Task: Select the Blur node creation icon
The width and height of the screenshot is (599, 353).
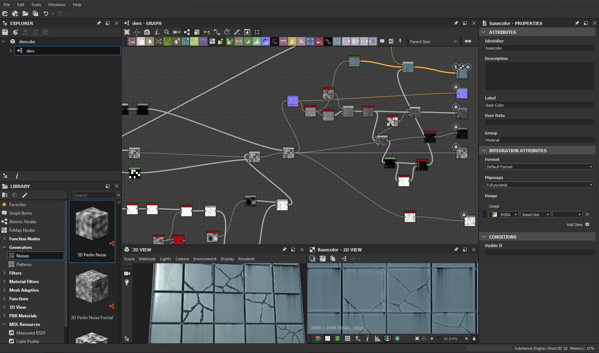Action: (150, 41)
